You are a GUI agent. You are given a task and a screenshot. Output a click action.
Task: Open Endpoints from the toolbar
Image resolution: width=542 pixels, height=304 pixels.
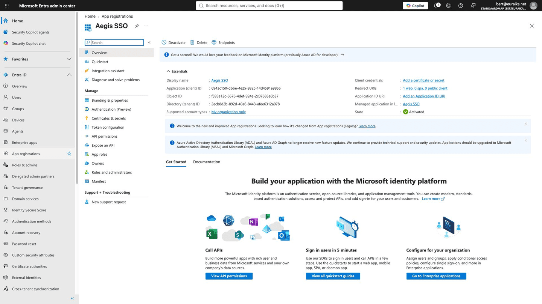pos(223,42)
